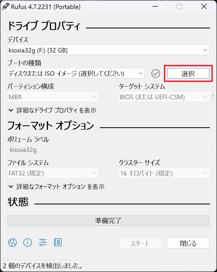This screenshot has width=217, height=272.
Task: Click the about information icon
Action: [x=28, y=242]
